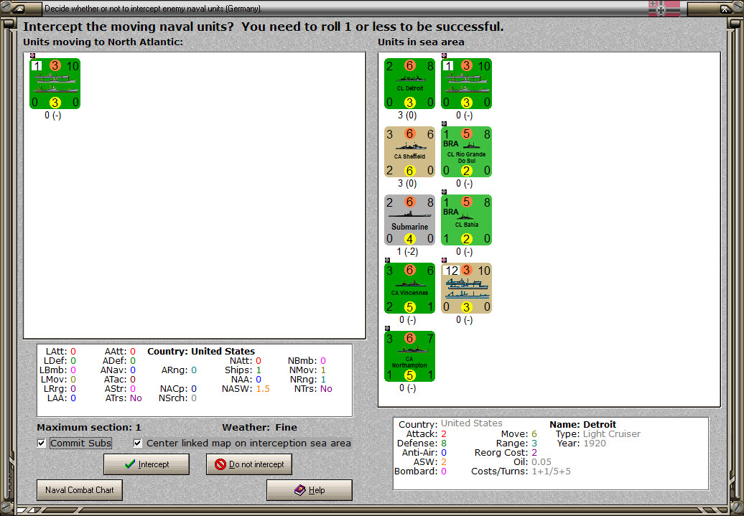Screen dimensions: 744x516
Task: Click the 1 (-2) label under Submarine
Action: (408, 252)
